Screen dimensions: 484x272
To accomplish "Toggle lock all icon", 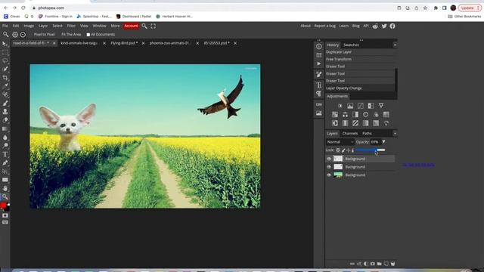I will coord(352,150).
